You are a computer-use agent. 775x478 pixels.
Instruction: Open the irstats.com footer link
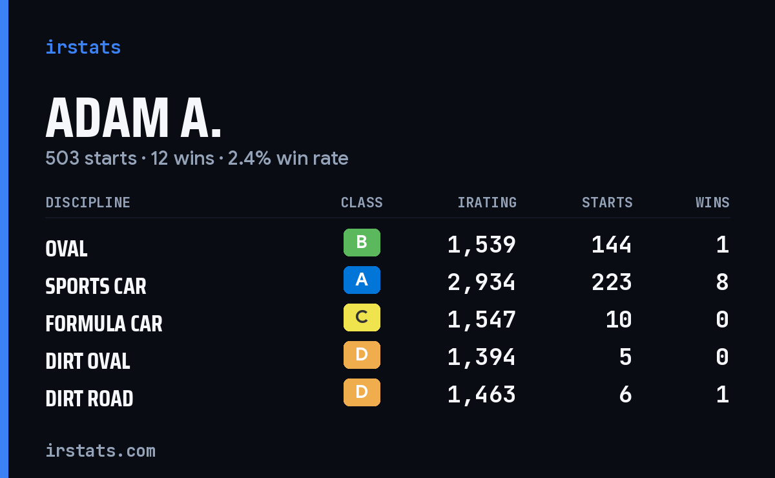point(100,451)
